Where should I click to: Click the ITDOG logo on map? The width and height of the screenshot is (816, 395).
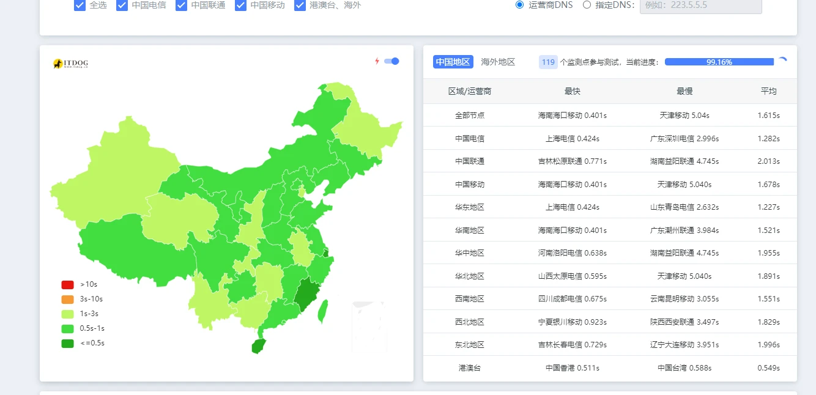pyautogui.click(x=70, y=63)
